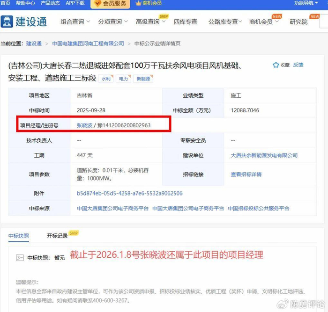
Task: Click the 中标时间 value 2025-09-28
Action: pyautogui.click(x=91, y=110)
